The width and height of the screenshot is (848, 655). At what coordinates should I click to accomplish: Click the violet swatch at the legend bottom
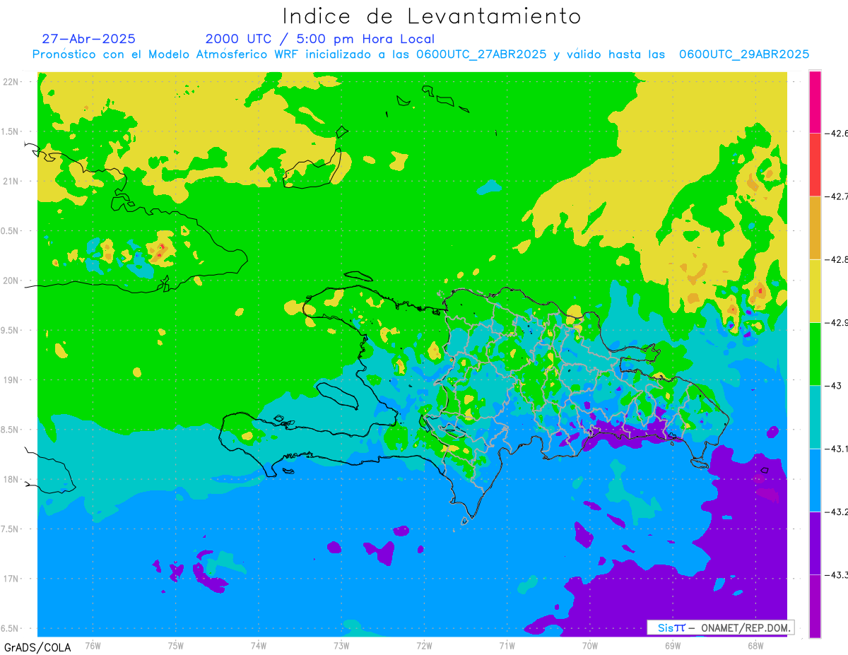click(815, 606)
